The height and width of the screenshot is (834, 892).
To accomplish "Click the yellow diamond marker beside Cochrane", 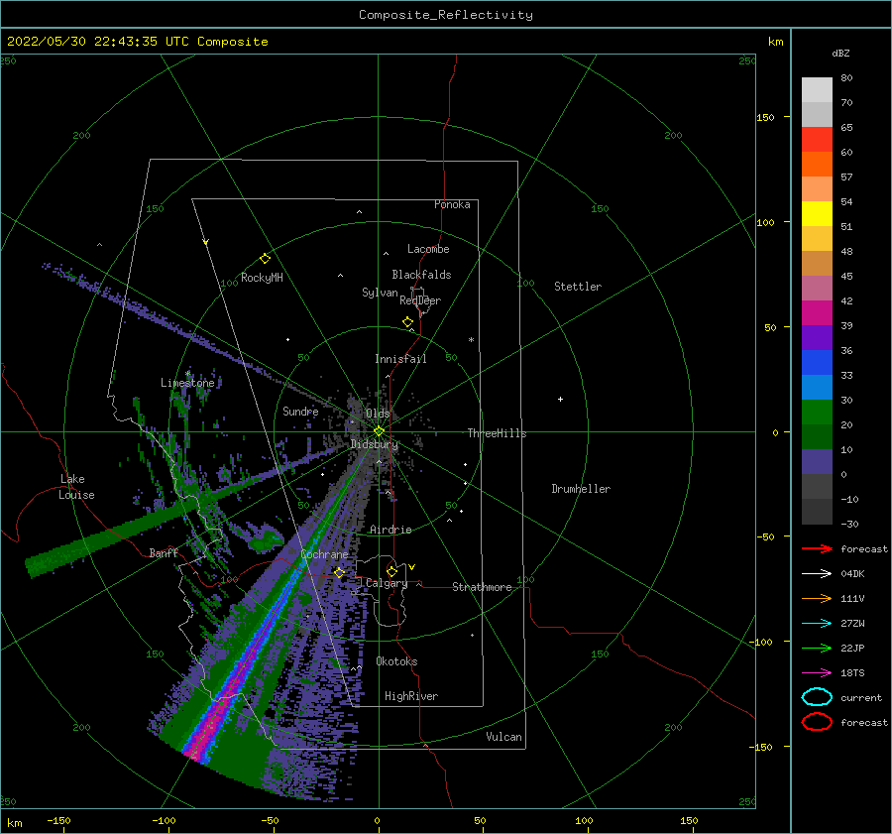I will (x=339, y=572).
